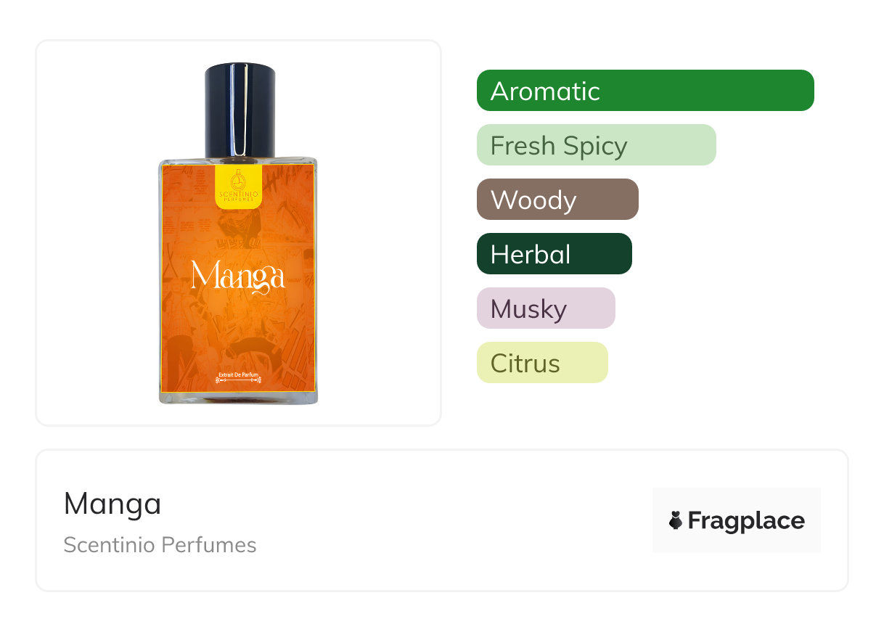Open the Scentinio Perfumes brand link

click(160, 545)
